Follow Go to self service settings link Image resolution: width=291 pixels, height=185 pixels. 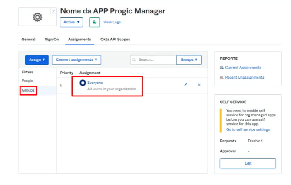pos(248,129)
